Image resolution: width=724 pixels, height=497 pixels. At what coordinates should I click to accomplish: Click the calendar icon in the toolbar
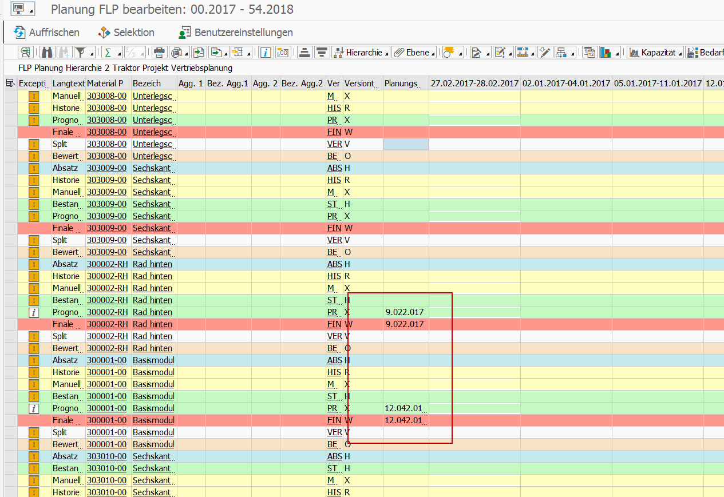point(590,53)
